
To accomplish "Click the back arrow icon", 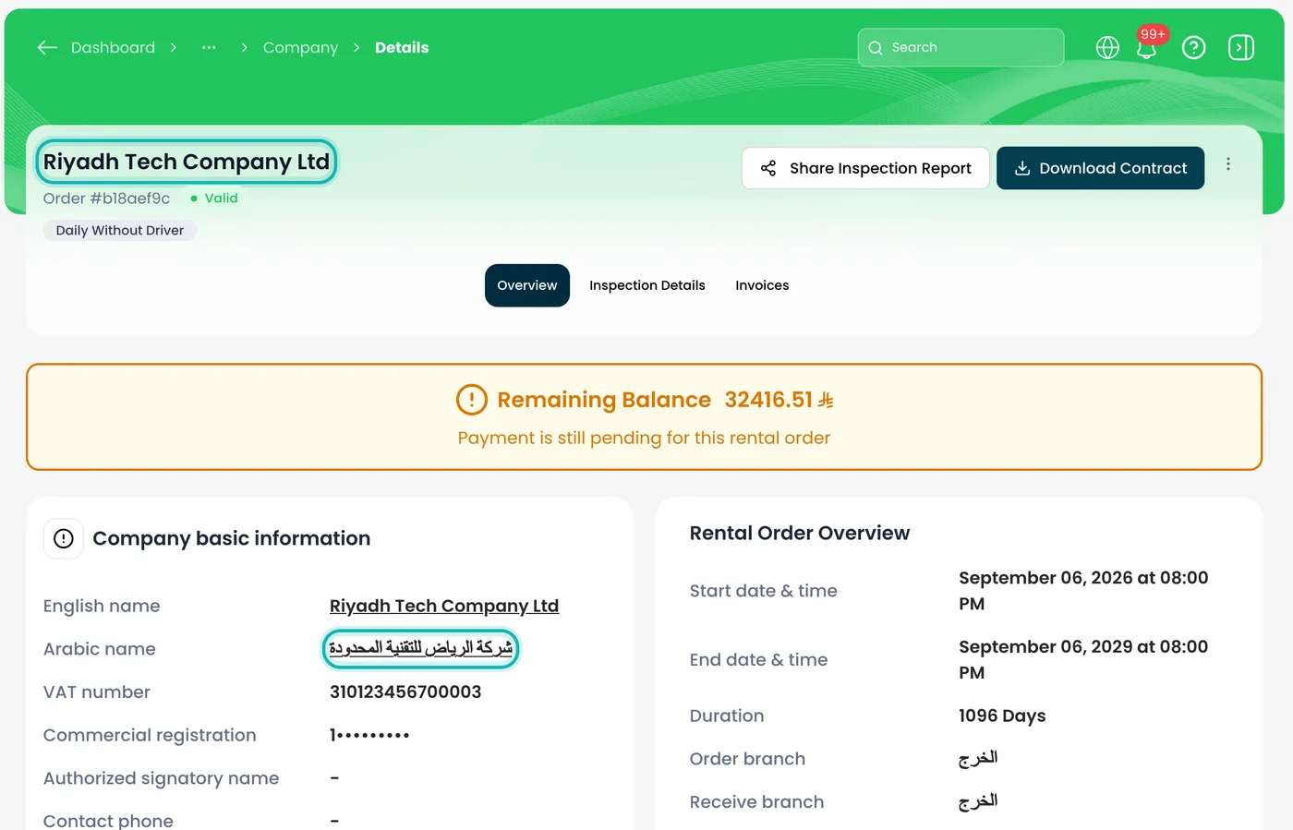I will point(47,47).
